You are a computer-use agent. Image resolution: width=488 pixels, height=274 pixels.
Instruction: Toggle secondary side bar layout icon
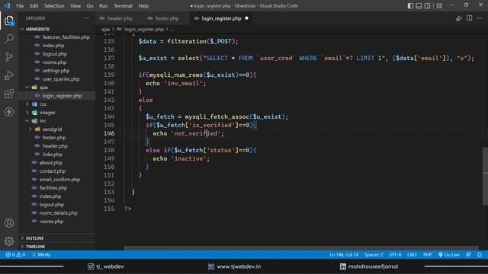[428, 5]
